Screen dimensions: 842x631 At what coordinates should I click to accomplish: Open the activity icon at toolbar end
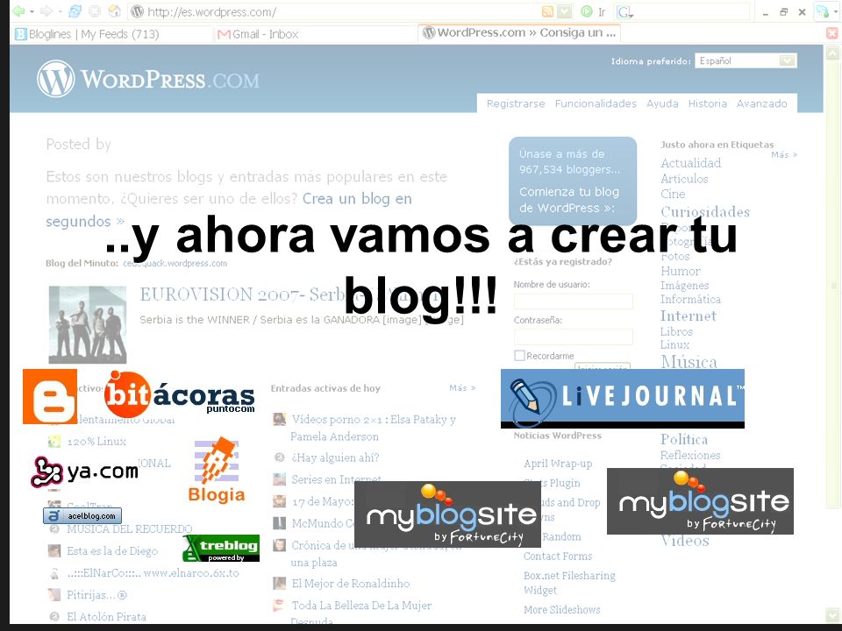(x=822, y=11)
